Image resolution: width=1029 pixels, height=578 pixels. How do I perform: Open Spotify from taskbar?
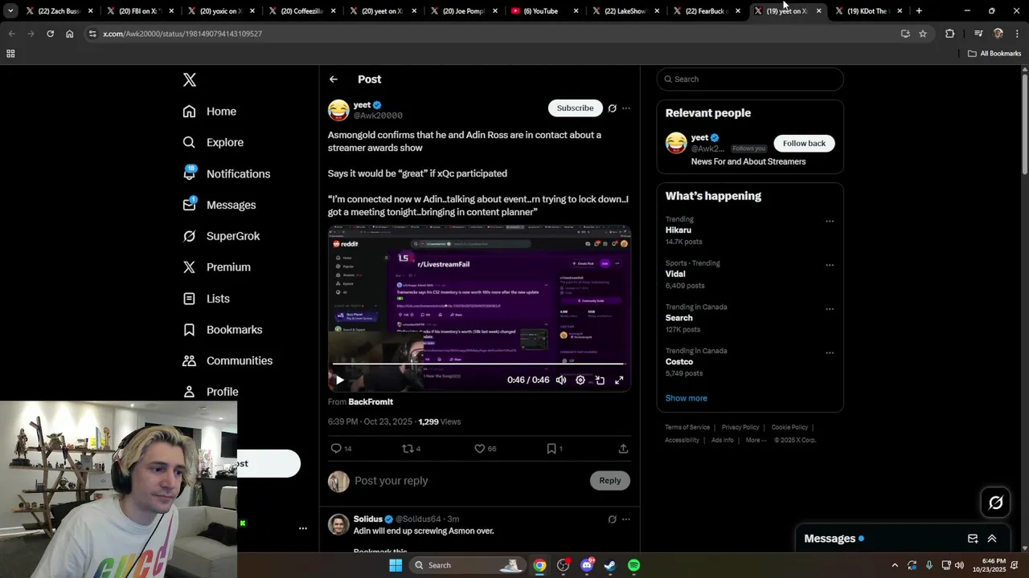tap(633, 565)
